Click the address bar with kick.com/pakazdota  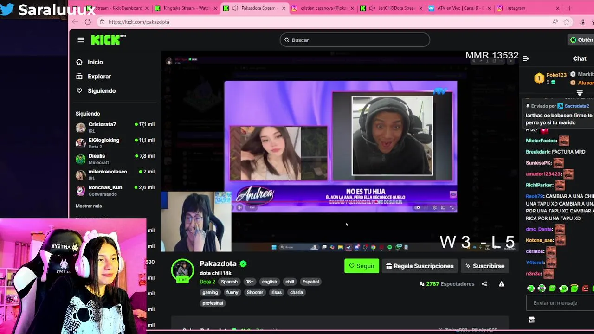[x=325, y=22]
